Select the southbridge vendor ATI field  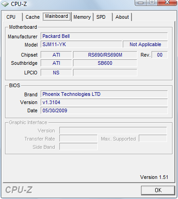[x=56, y=63]
